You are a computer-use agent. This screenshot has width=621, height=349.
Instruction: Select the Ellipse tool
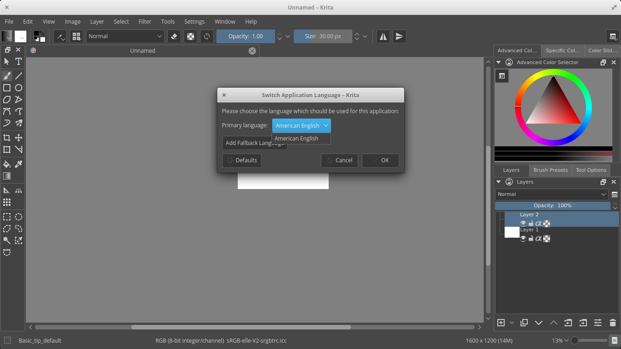19,88
